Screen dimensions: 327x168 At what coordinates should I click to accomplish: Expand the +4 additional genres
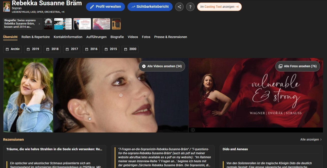63,12
